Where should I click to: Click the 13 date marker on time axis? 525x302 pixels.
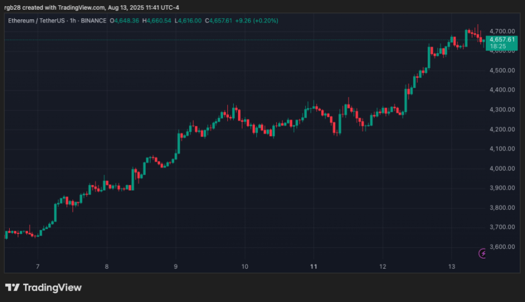452,266
